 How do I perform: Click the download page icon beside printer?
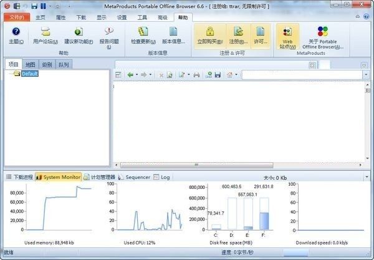[209, 75]
